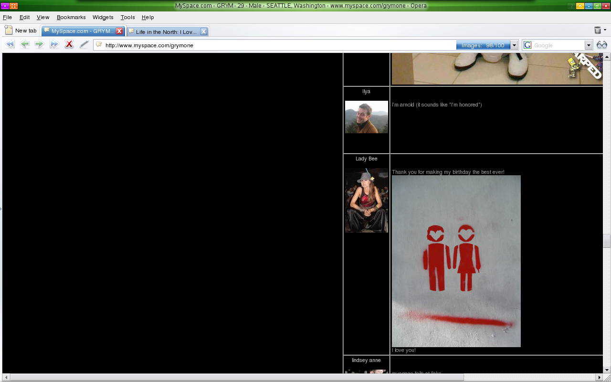Click the vertical scrollbar thumb
This screenshot has width=611, height=382.
click(607, 241)
